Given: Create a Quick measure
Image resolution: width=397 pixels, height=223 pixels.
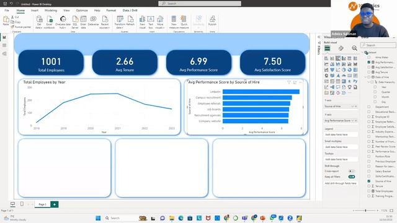Looking at the screenshot, I should click(184, 22).
